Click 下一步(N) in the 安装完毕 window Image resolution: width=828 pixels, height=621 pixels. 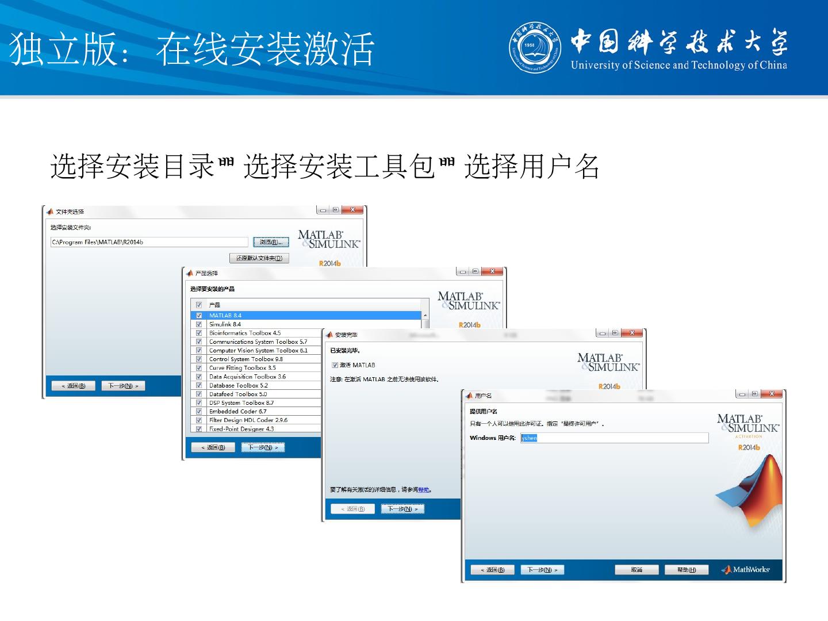tap(402, 509)
